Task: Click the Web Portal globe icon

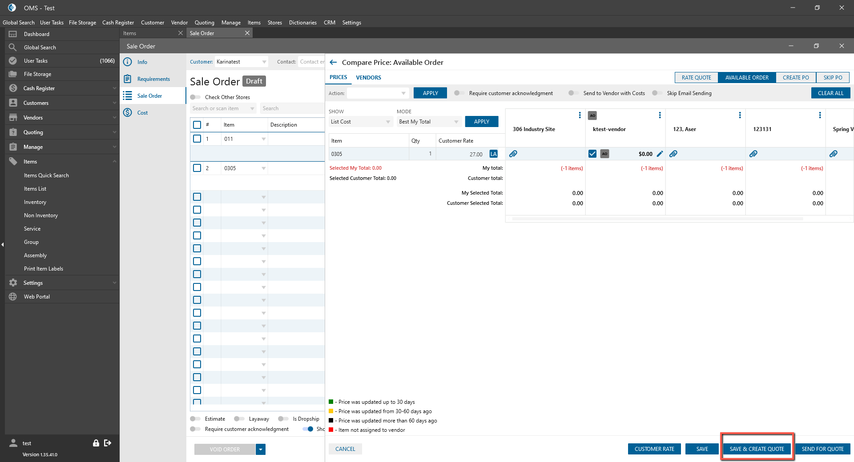Action: 13,297
